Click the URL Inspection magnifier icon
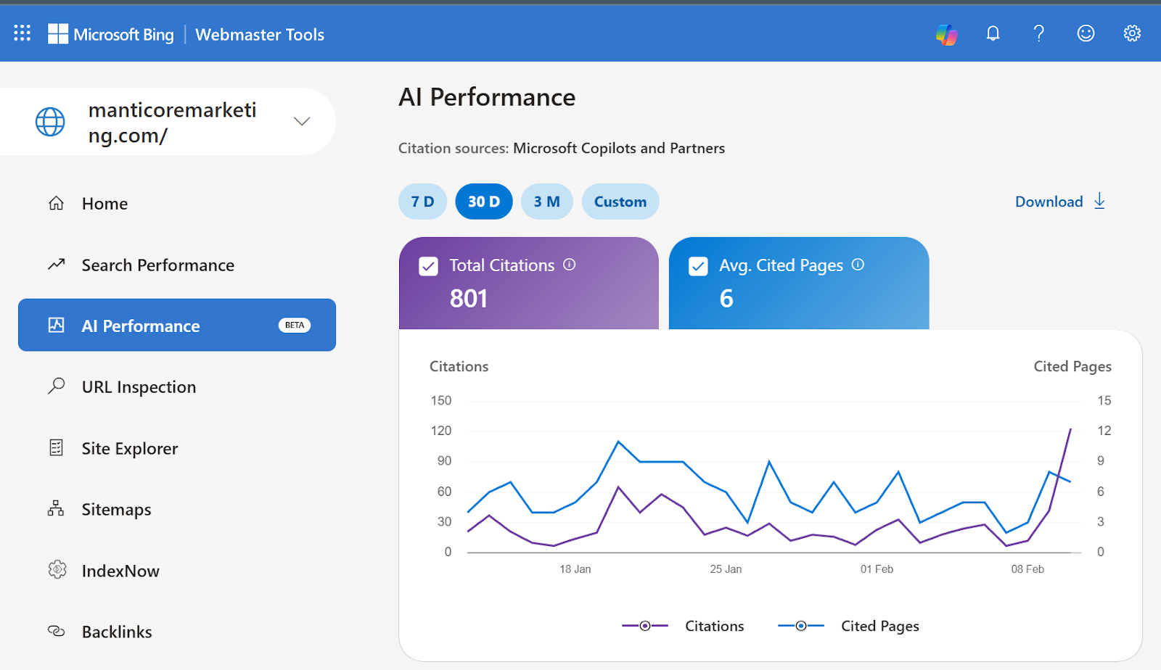Viewport: 1161px width, 670px height. 56,386
